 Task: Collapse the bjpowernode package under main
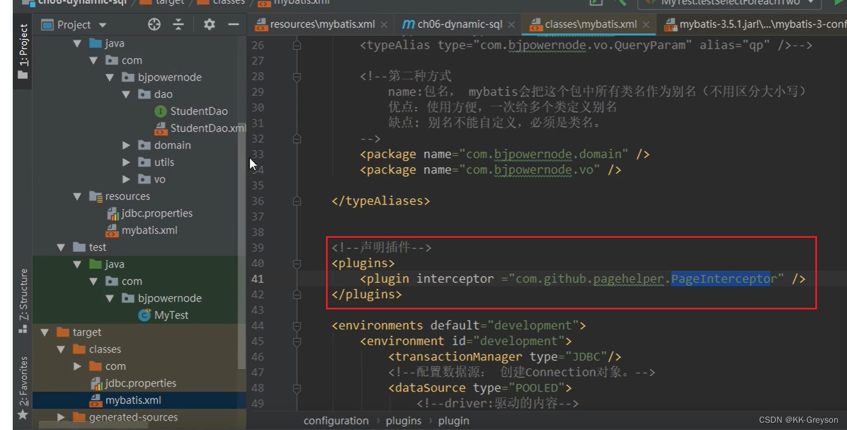coord(110,77)
